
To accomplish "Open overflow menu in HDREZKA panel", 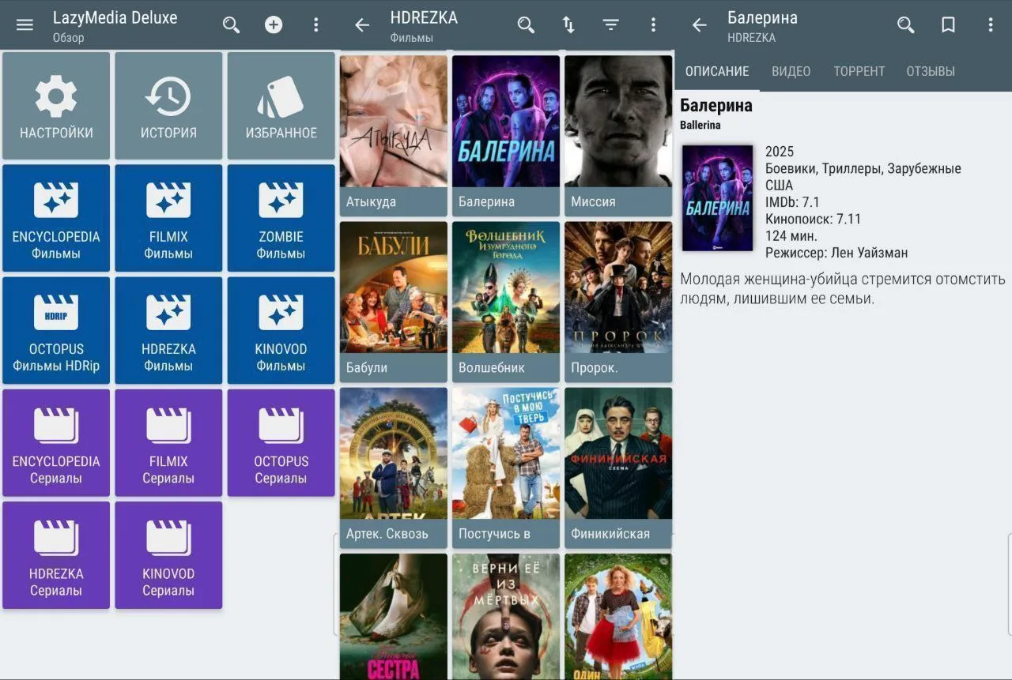I will (x=653, y=24).
